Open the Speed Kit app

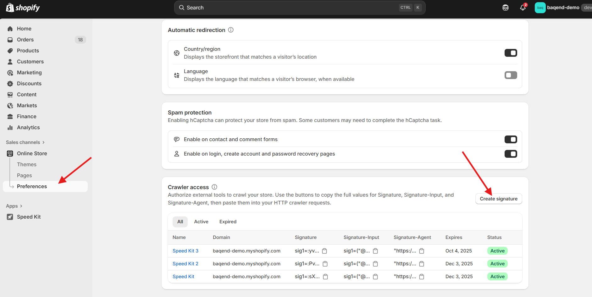point(29,217)
